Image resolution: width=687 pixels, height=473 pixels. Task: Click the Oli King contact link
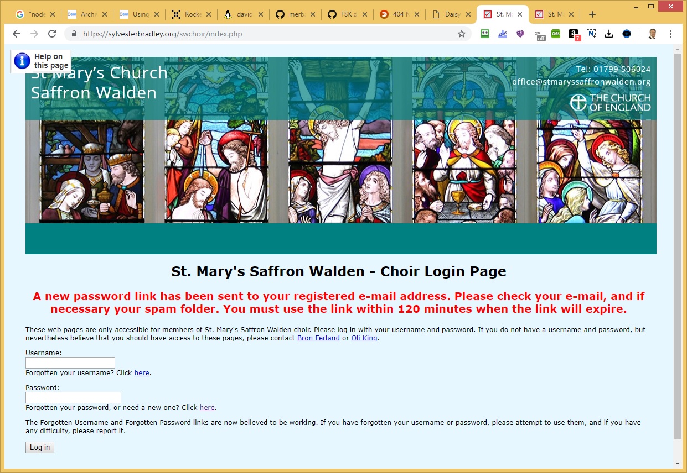tap(365, 338)
